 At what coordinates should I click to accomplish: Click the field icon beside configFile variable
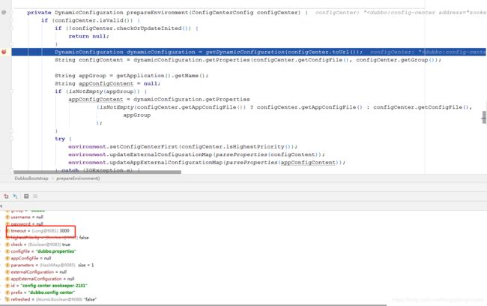[7, 251]
